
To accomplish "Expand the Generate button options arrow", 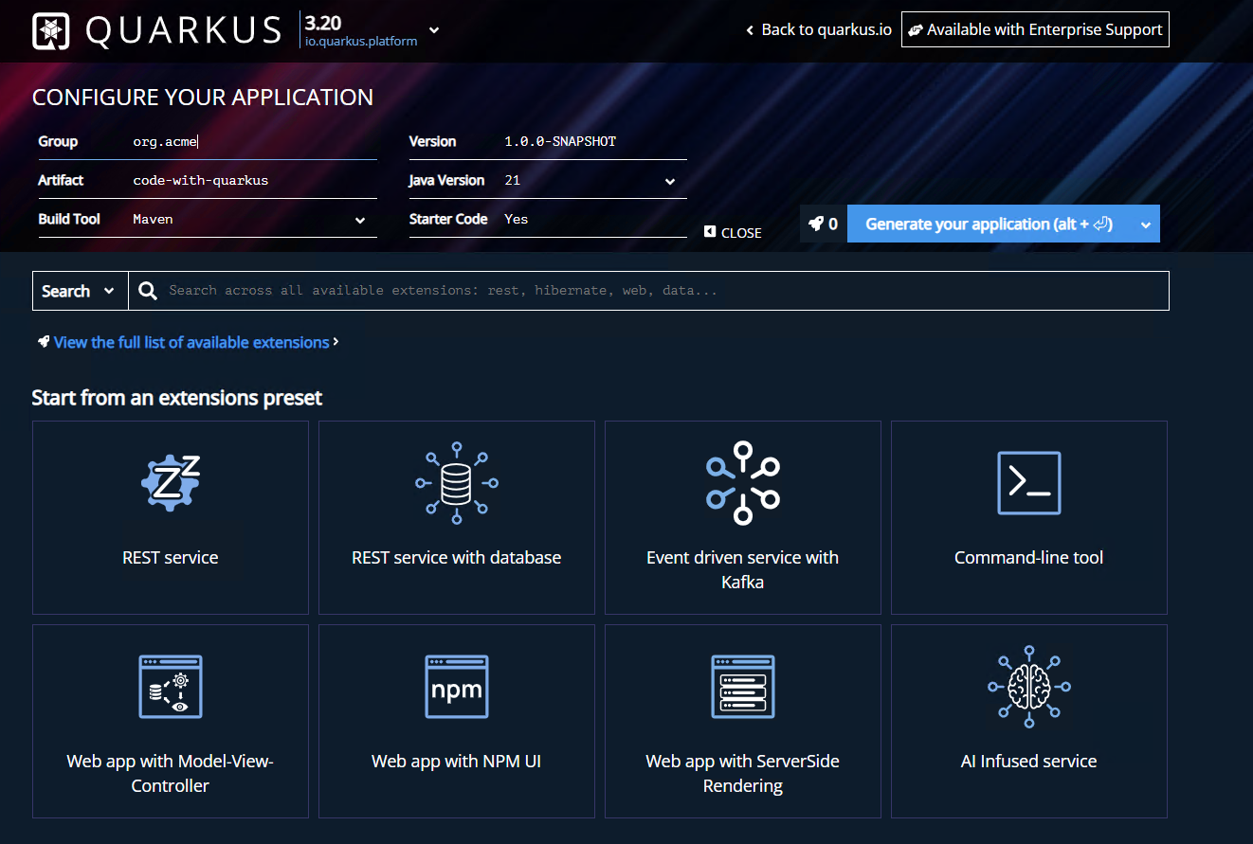I will pos(1146,224).
